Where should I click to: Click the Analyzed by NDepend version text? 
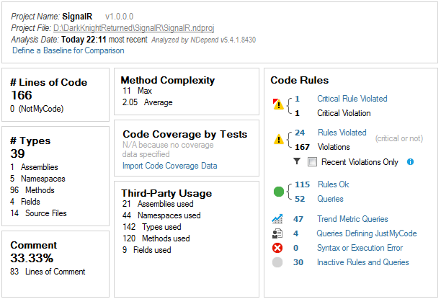tap(204, 40)
